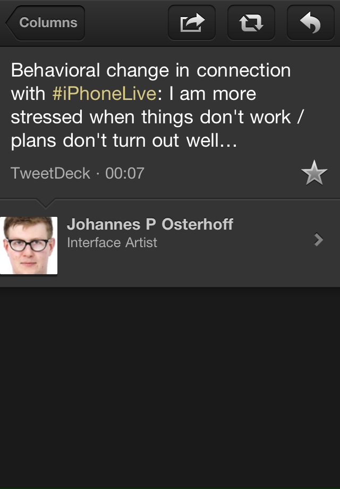The height and width of the screenshot is (489, 340).
Task: Click the tweet's last line 'plans don't turn out well…'
Action: click(x=123, y=141)
